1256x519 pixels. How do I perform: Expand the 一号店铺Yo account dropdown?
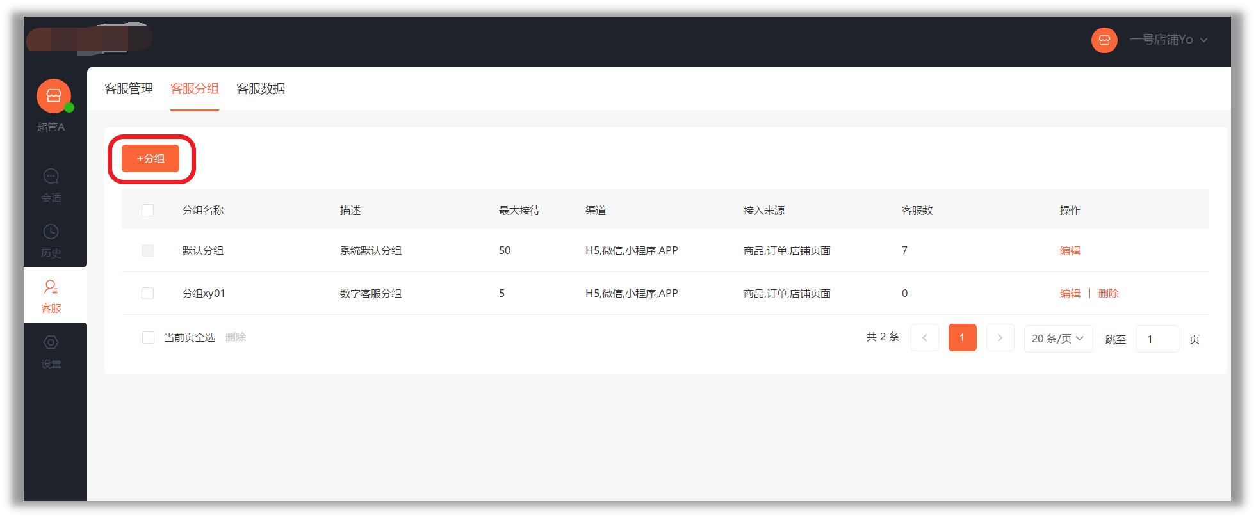click(1169, 40)
